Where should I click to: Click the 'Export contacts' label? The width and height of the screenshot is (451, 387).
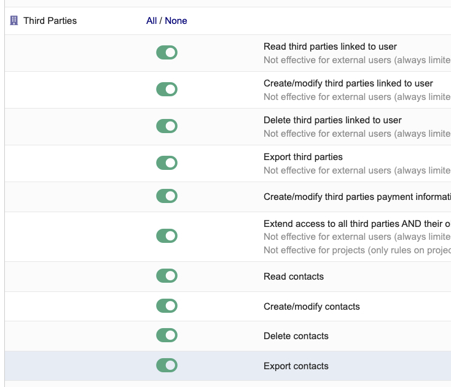pyautogui.click(x=296, y=366)
